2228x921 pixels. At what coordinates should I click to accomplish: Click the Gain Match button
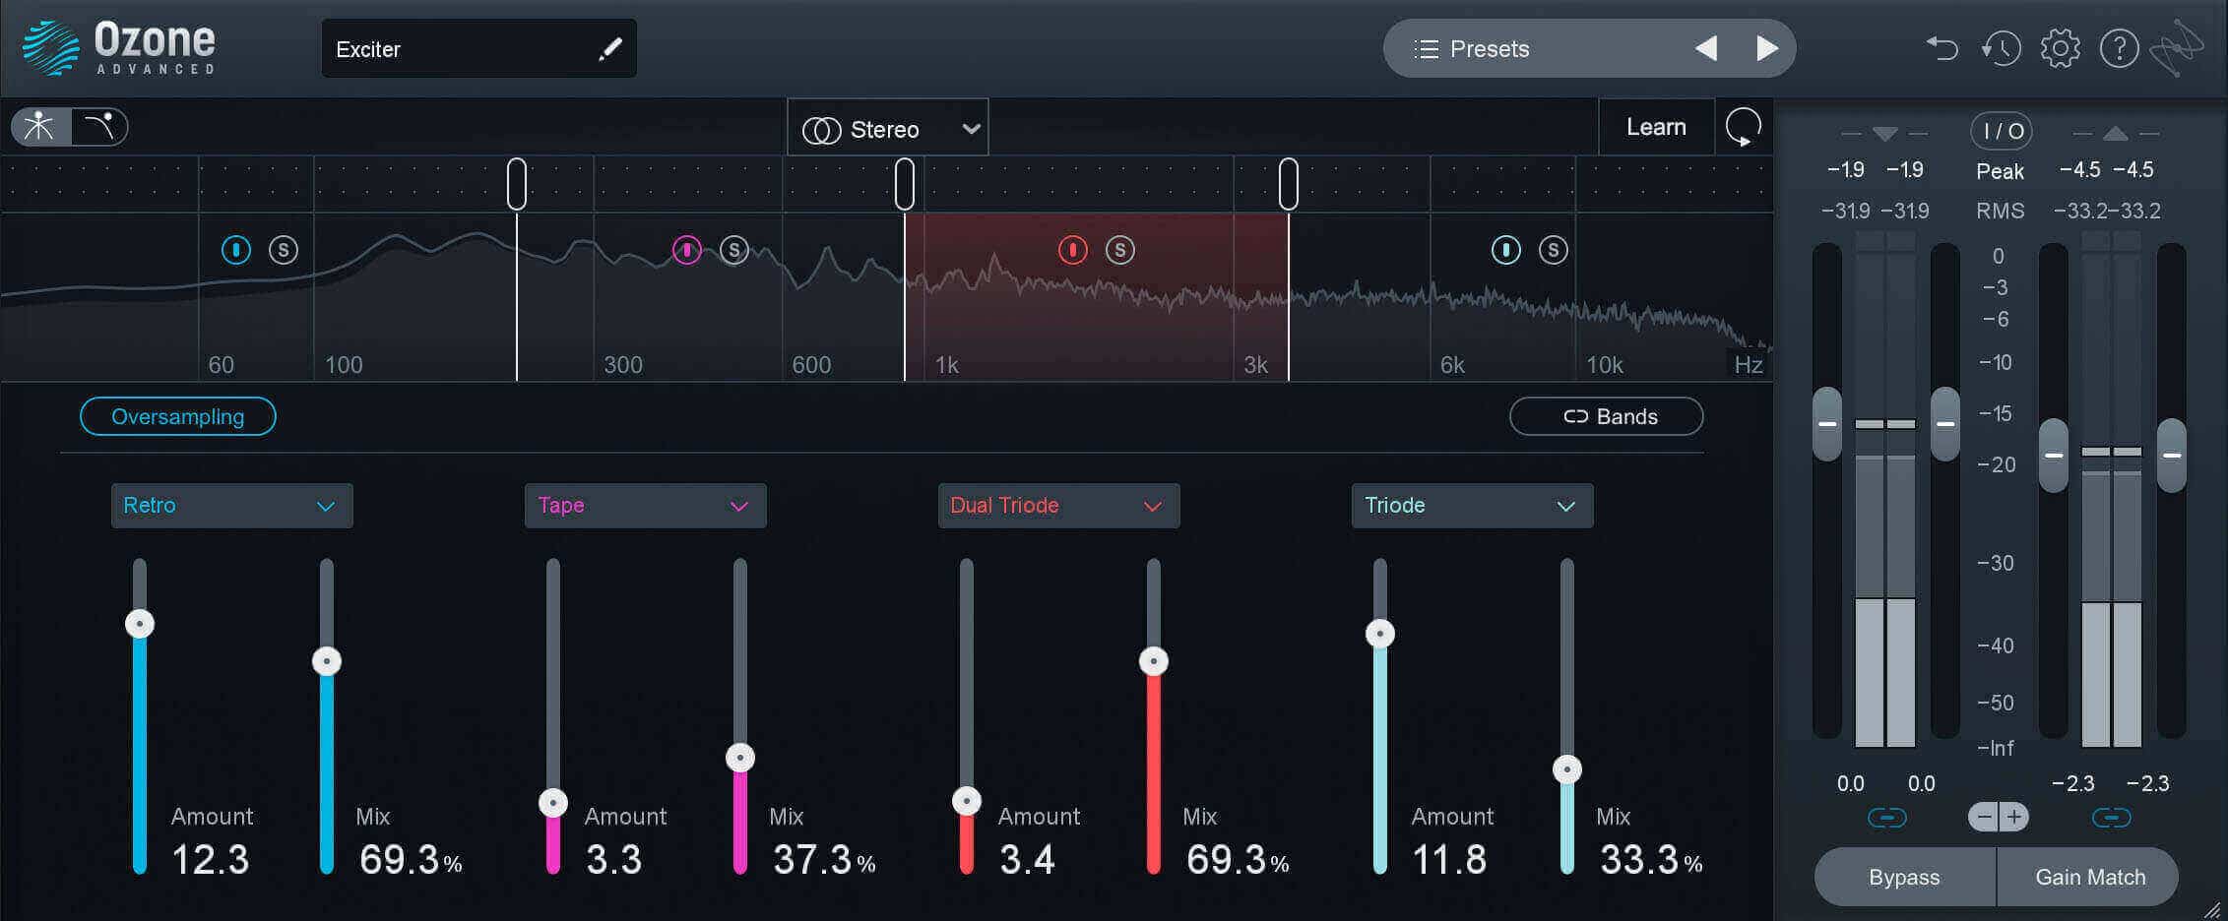[2089, 877]
